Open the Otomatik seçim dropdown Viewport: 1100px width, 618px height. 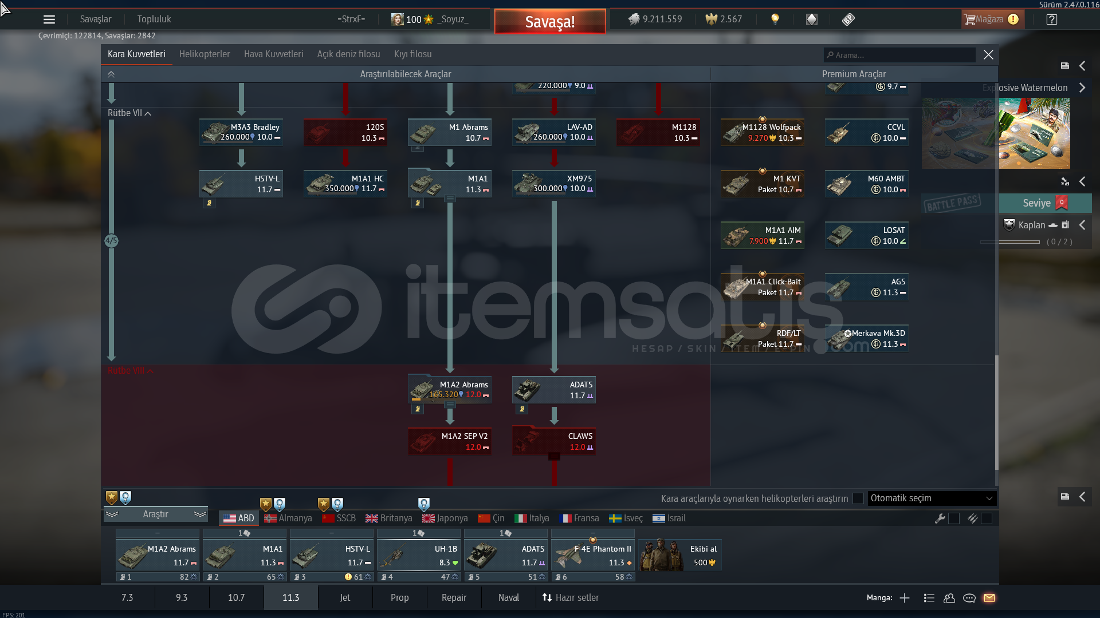(x=932, y=498)
